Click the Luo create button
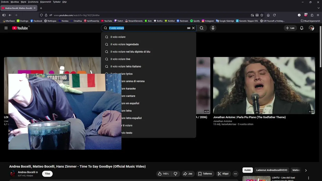Image resolution: width=322 pixels, height=181 pixels. [290, 28]
